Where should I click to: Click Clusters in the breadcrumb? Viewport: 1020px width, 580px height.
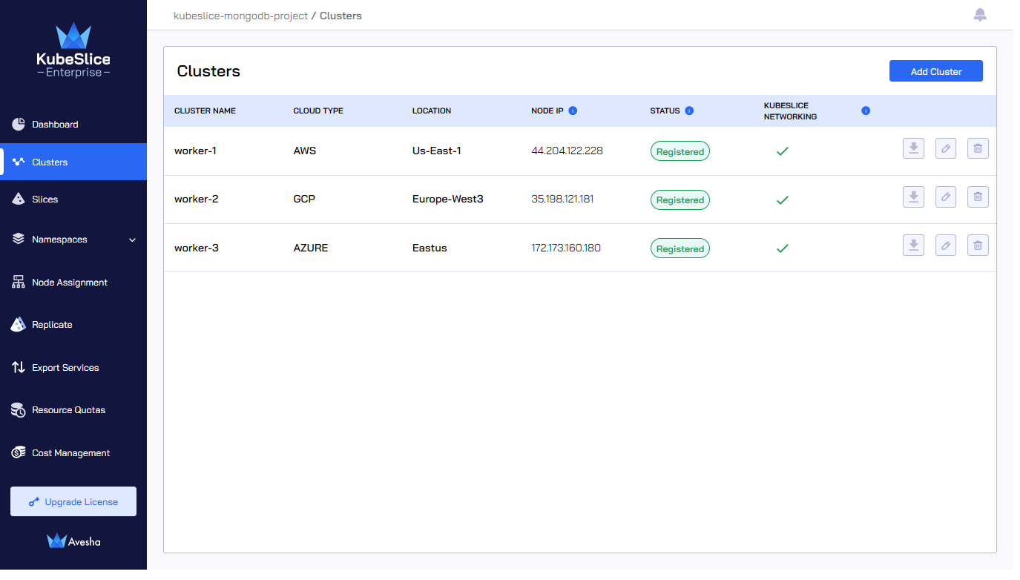click(x=340, y=16)
